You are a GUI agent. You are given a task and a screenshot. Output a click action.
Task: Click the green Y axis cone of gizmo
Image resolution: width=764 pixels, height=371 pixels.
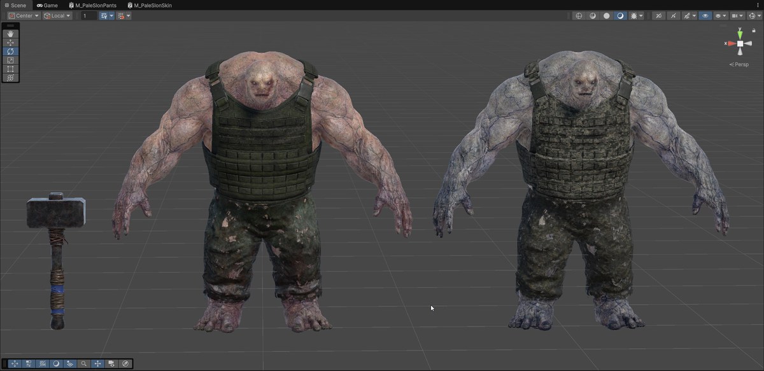tap(740, 34)
